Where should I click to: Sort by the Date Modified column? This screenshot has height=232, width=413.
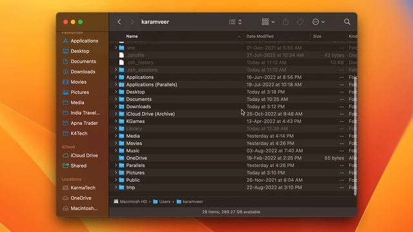coord(259,36)
